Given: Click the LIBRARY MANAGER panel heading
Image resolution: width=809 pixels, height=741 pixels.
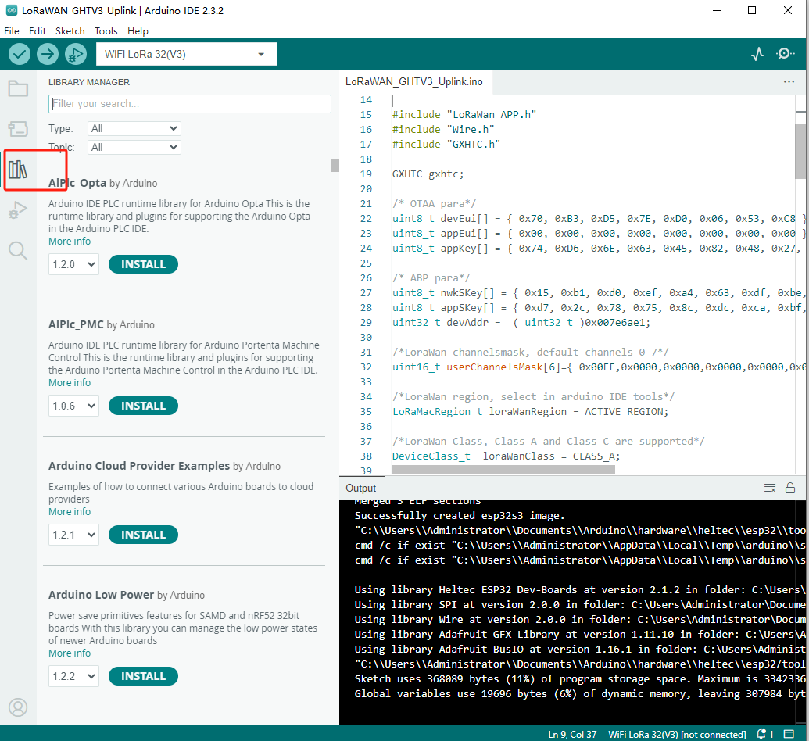Looking at the screenshot, I should tap(89, 82).
